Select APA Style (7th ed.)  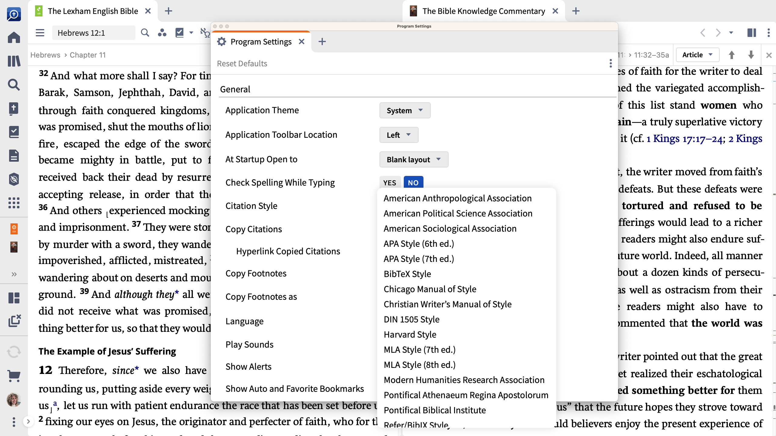coord(419,259)
